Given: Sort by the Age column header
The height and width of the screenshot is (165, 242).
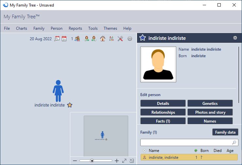Looking at the screenshot, I should coord(230,151).
